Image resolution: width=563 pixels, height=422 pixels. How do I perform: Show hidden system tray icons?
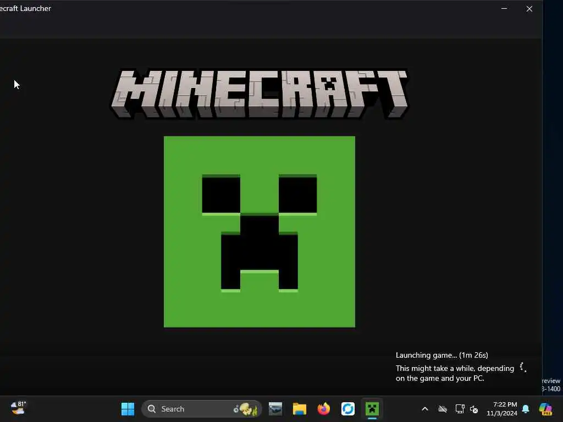tap(425, 409)
